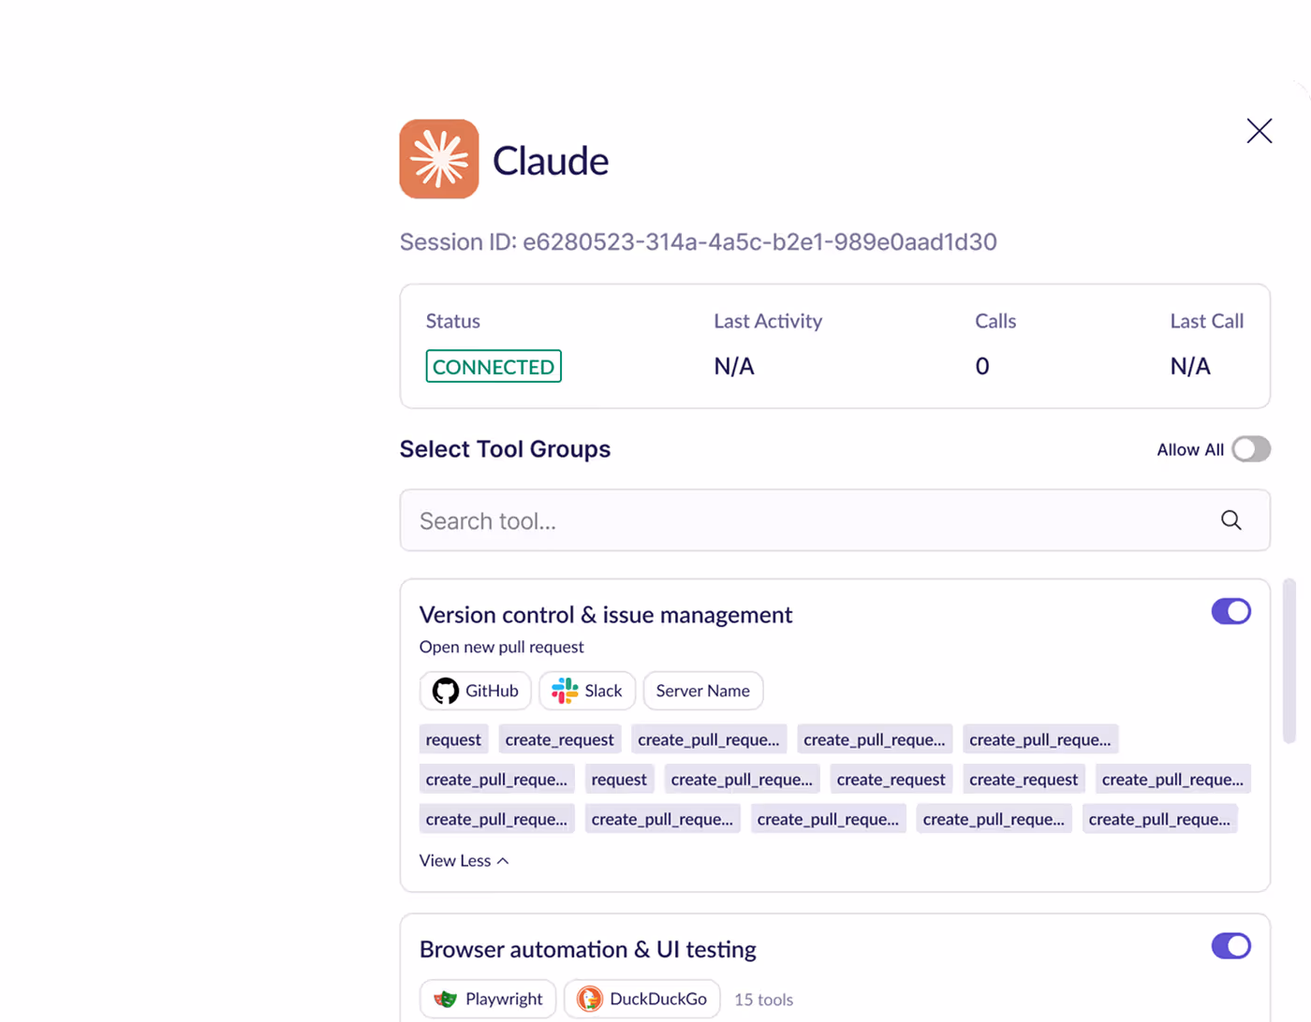Viewport: 1311px width, 1022px height.
Task: Turn off Browser automation & UI testing toggle
Action: point(1231,946)
